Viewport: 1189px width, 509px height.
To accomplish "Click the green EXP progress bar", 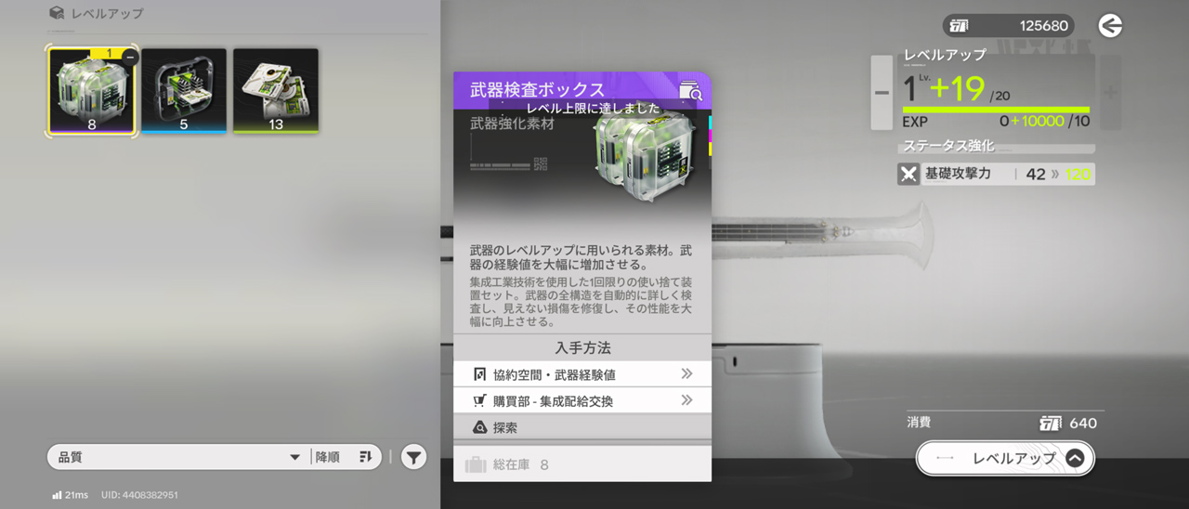I will (996, 110).
